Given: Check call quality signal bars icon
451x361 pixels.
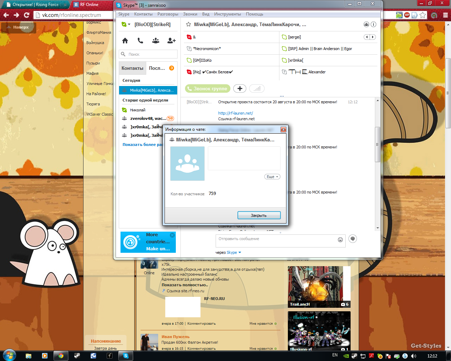Looking at the screenshot, I should tap(257, 88).
